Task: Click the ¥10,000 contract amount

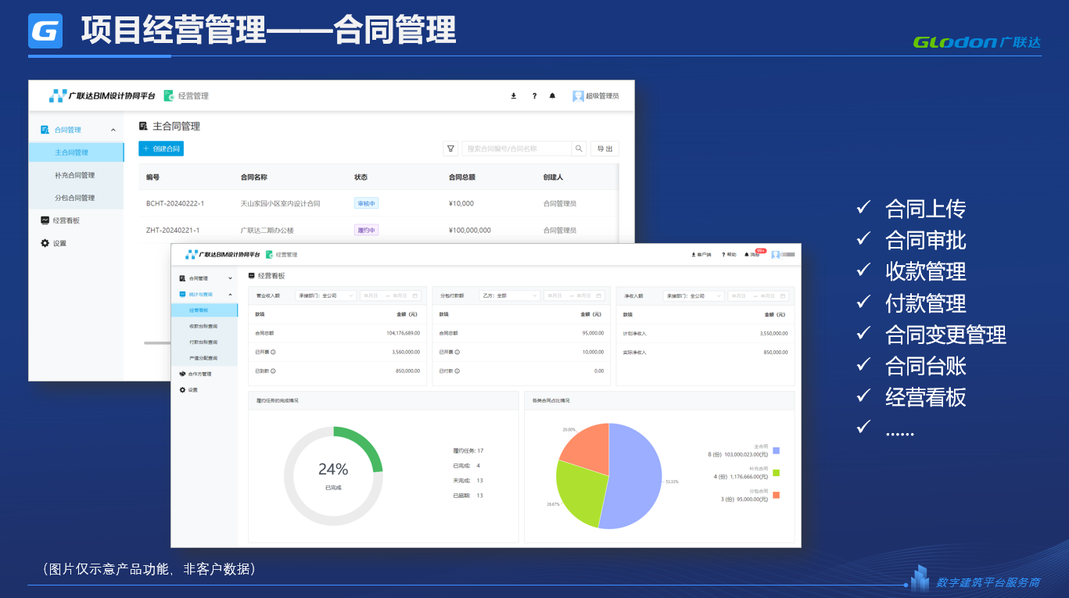Action: (461, 203)
